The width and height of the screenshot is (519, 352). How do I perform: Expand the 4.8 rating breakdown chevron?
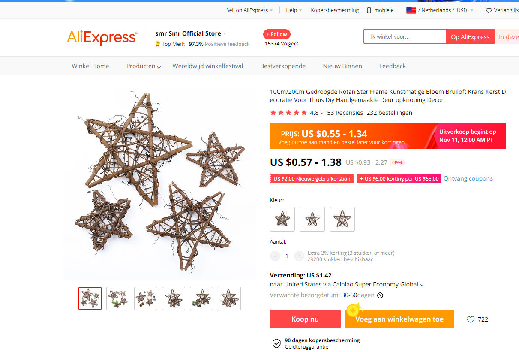click(322, 113)
